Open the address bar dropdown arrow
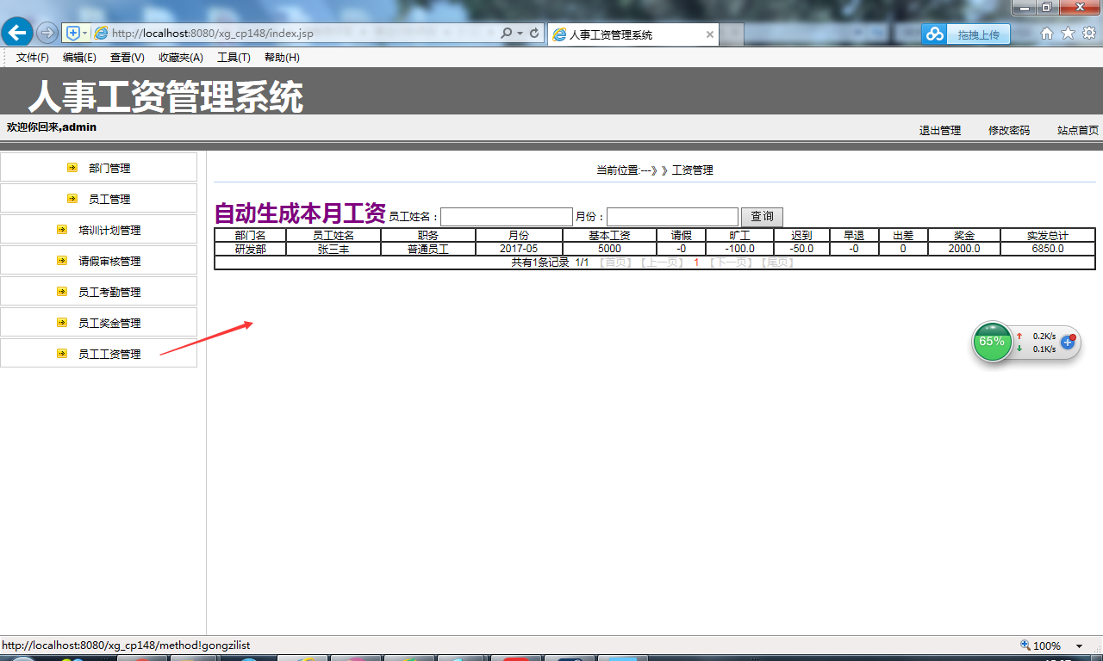1103x661 pixels. [x=520, y=34]
